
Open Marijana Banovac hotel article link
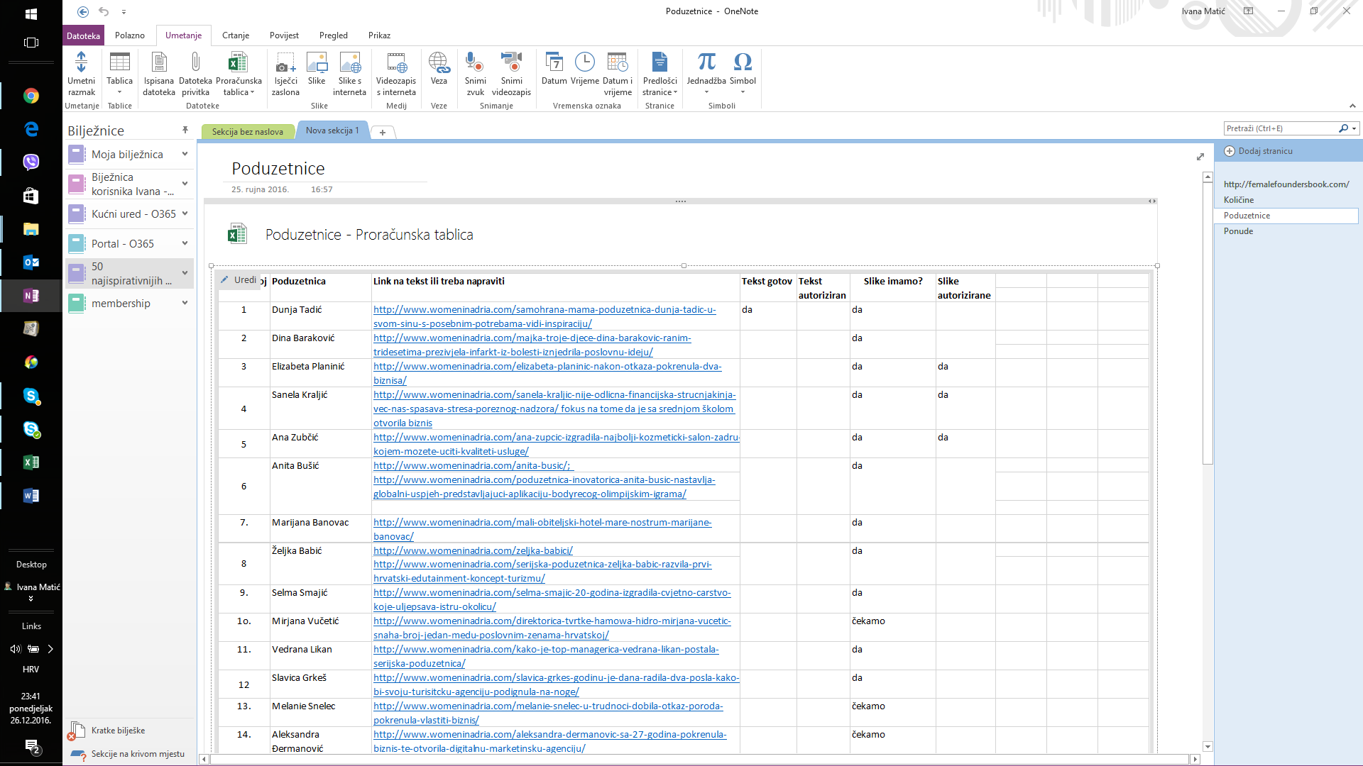[x=542, y=529]
